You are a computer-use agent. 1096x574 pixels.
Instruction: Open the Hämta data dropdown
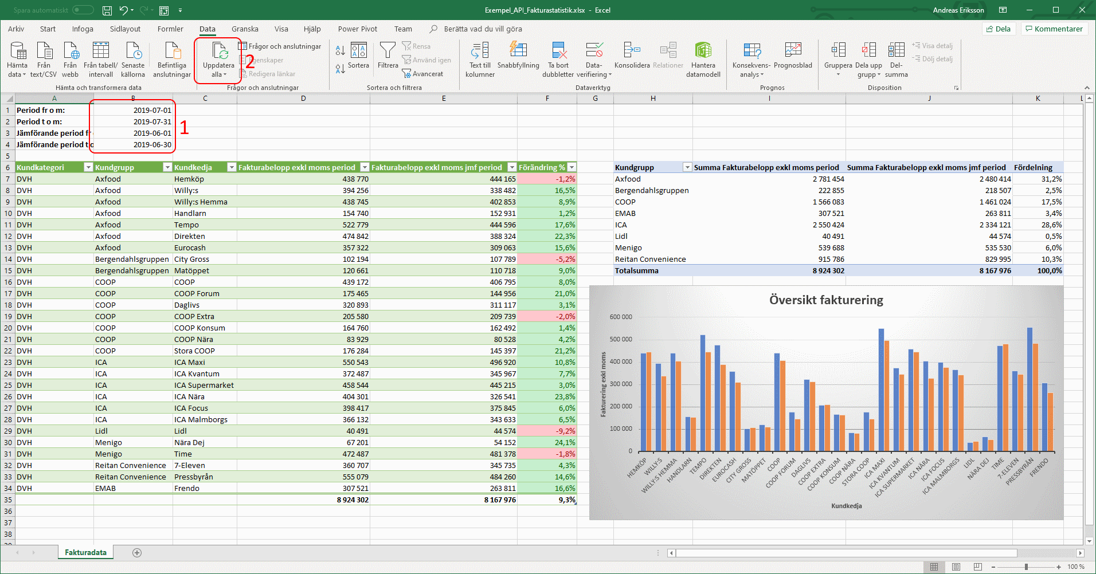click(x=17, y=60)
